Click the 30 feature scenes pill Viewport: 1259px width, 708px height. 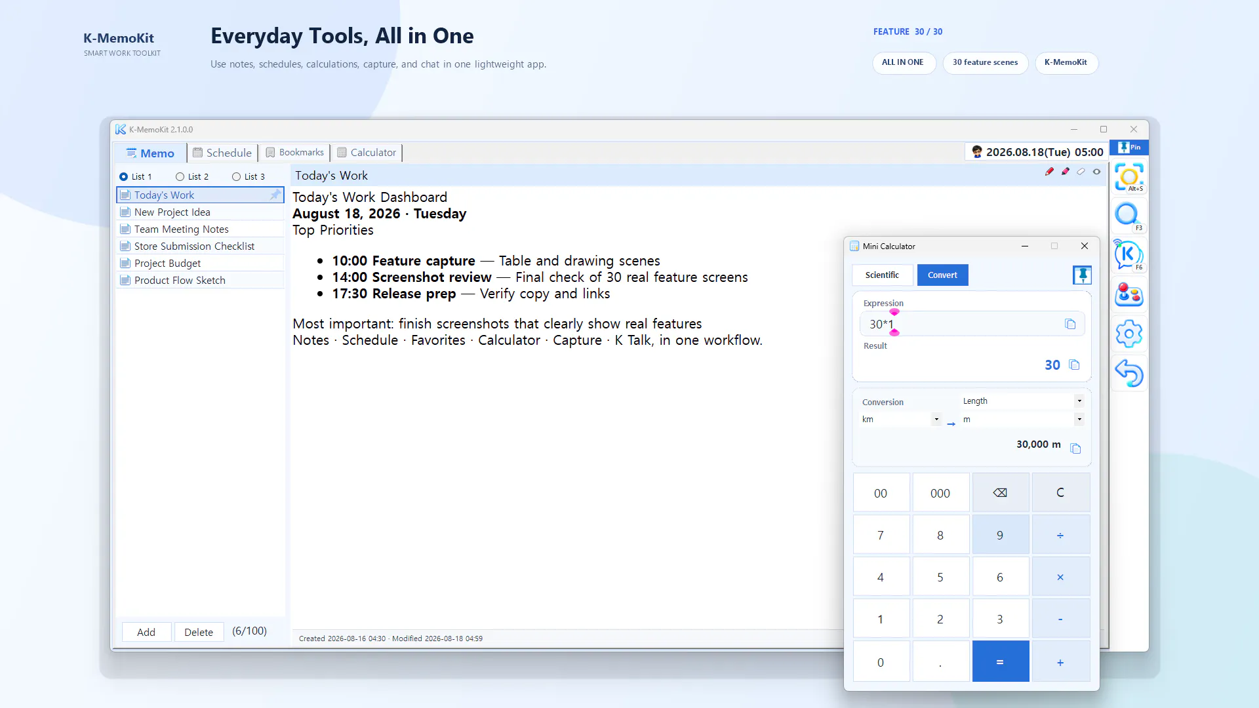[x=986, y=63]
